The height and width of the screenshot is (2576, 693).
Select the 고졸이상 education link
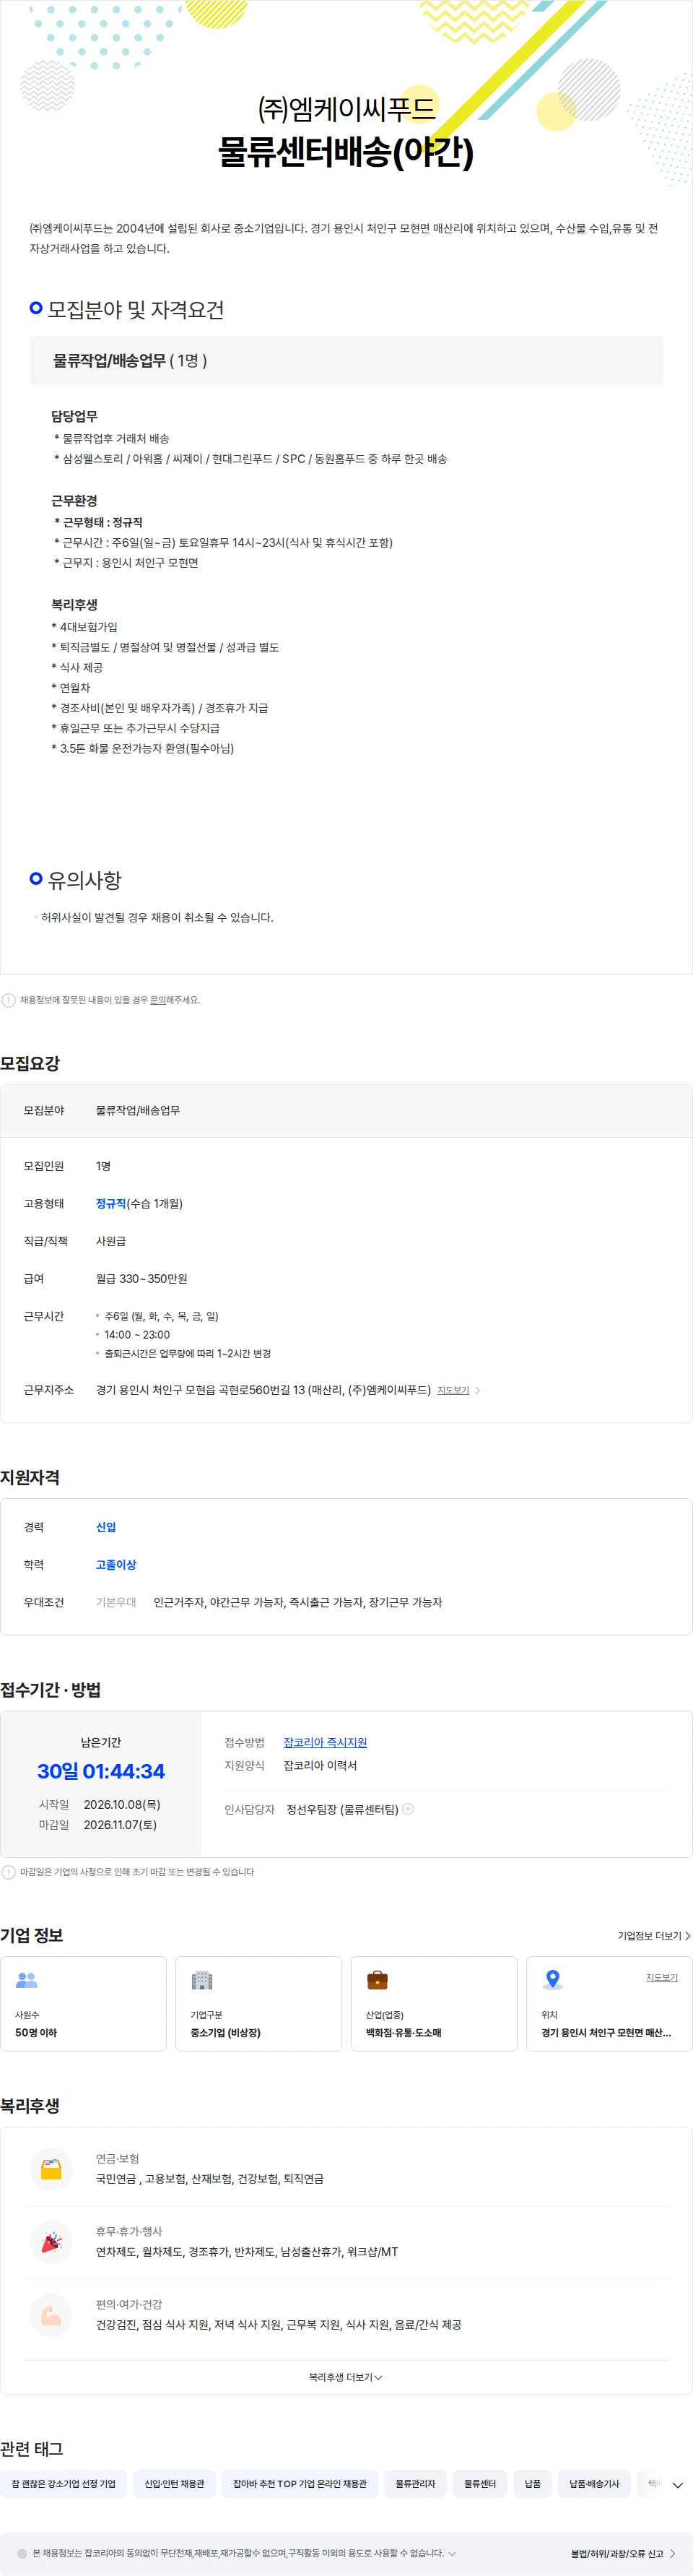(116, 1565)
